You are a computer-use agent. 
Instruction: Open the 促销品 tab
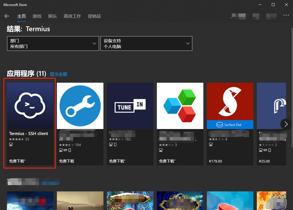[95, 16]
